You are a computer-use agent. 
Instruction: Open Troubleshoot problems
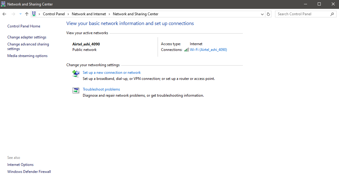click(x=101, y=89)
